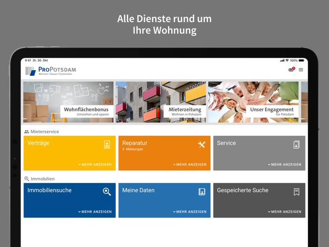
Task: Expand Mehr anzeigen on Immobiliensuche tile
Action: [95, 212]
